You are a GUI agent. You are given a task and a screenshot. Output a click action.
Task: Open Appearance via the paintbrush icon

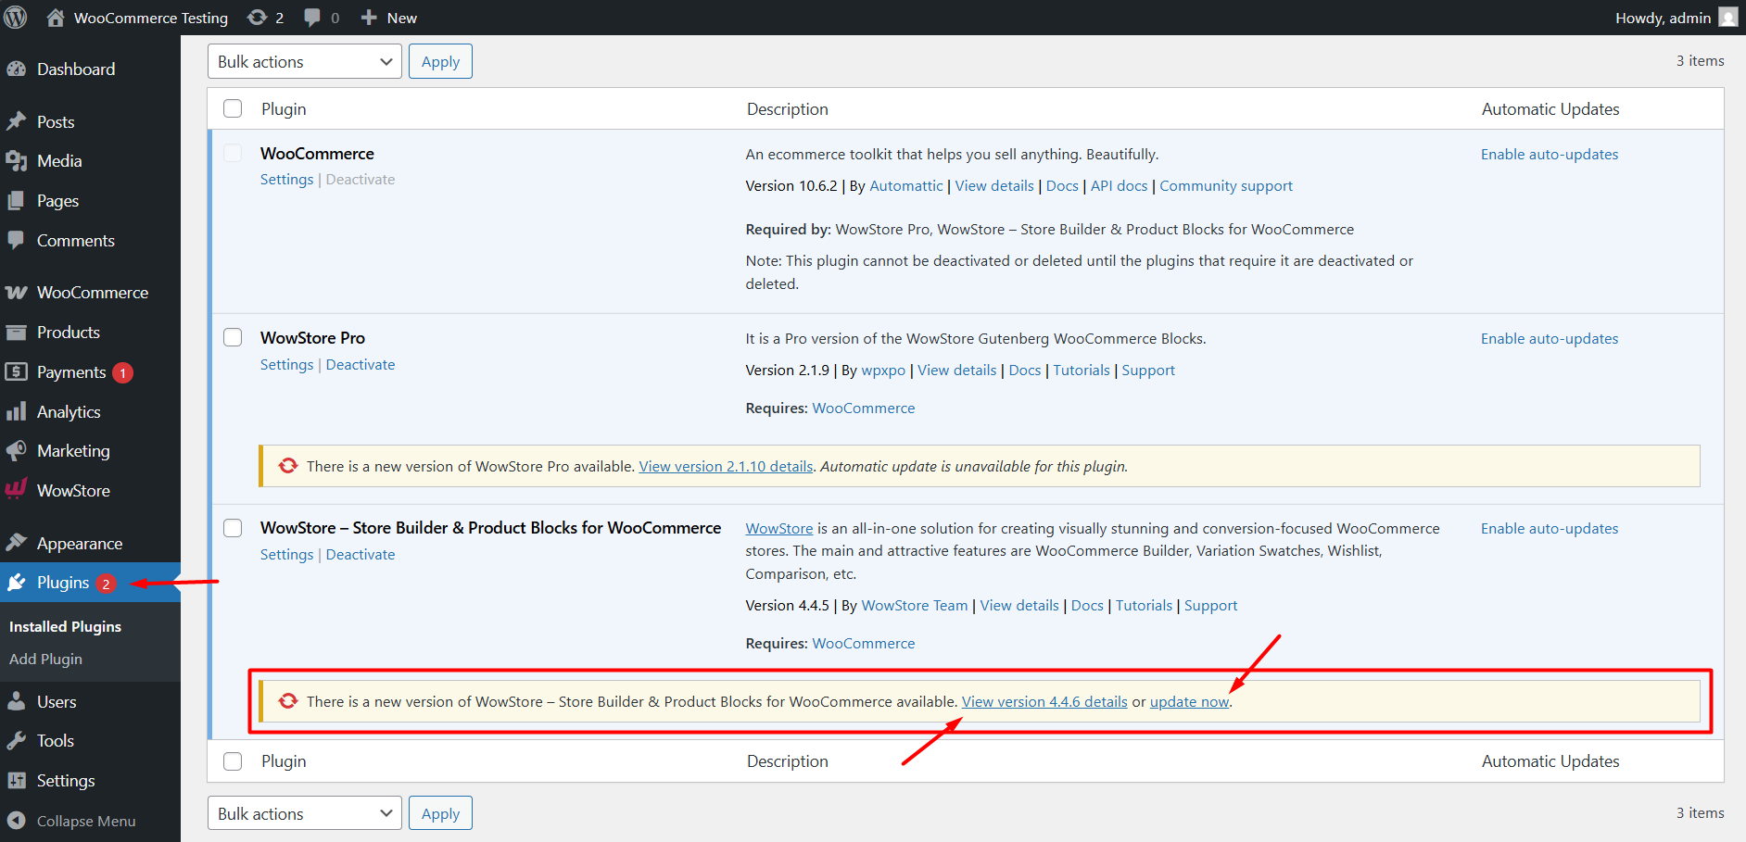19,543
